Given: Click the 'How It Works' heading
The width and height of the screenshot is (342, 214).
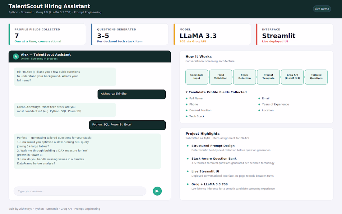Looking at the screenshot, I should [x=198, y=57].
